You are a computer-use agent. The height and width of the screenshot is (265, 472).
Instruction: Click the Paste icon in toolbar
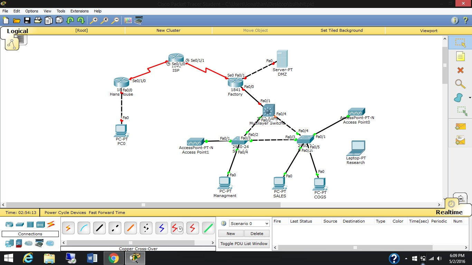tap(59, 20)
